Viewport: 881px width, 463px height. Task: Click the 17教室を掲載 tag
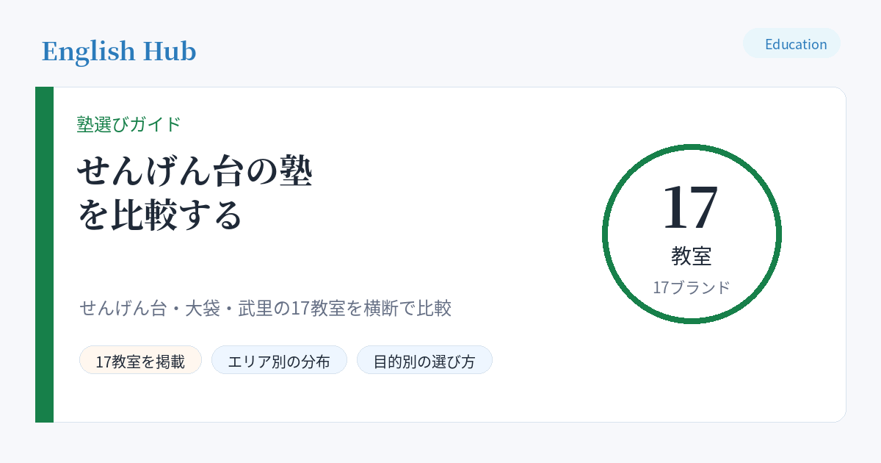click(x=140, y=360)
